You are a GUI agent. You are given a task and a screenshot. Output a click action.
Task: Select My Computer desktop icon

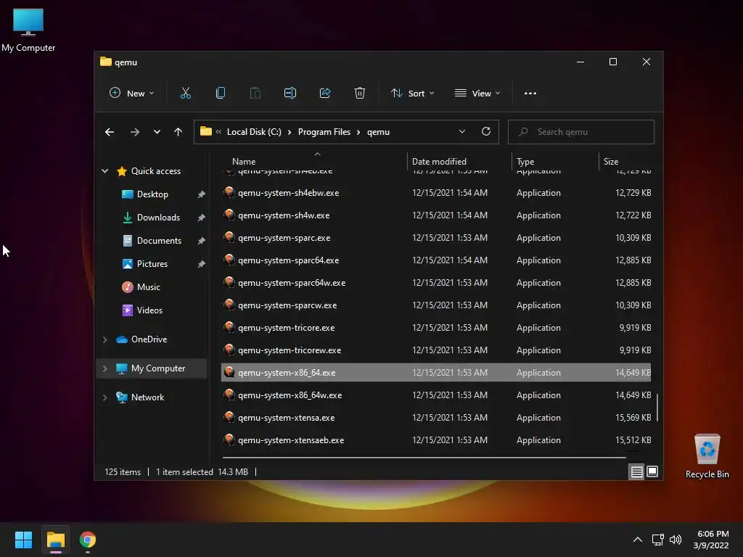pyautogui.click(x=28, y=30)
